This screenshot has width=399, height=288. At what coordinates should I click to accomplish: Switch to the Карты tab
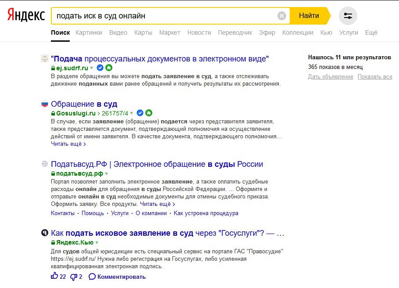coord(143,32)
